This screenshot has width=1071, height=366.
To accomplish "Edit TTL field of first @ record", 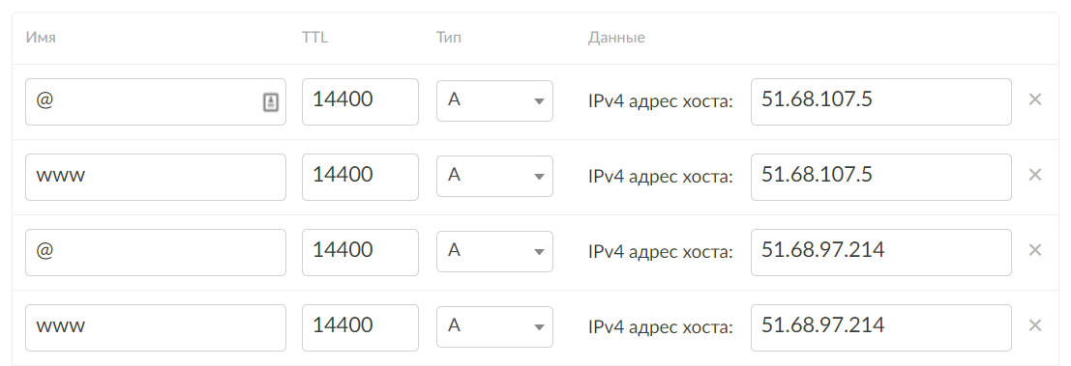I will click(360, 101).
